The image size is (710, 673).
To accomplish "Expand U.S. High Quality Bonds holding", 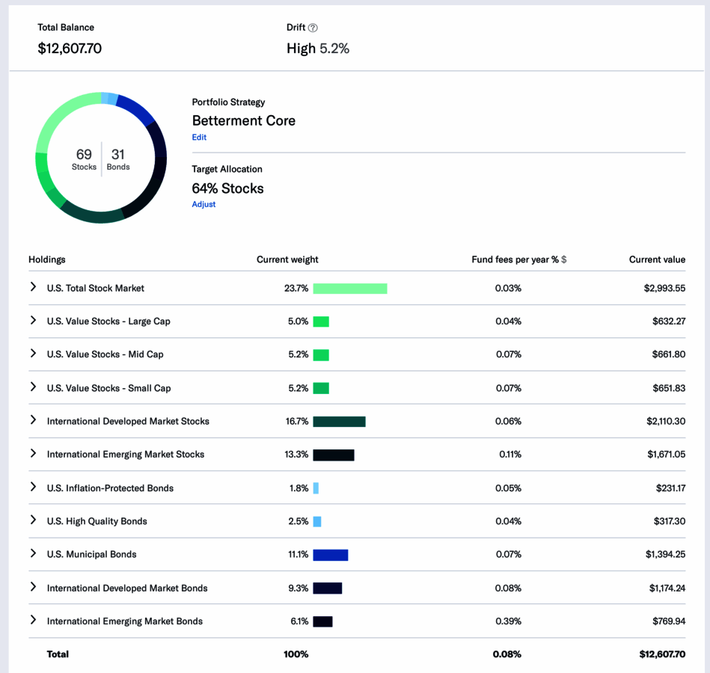I will pyautogui.click(x=33, y=520).
